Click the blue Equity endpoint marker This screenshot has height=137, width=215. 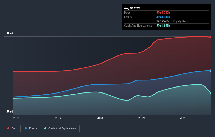point(211,71)
